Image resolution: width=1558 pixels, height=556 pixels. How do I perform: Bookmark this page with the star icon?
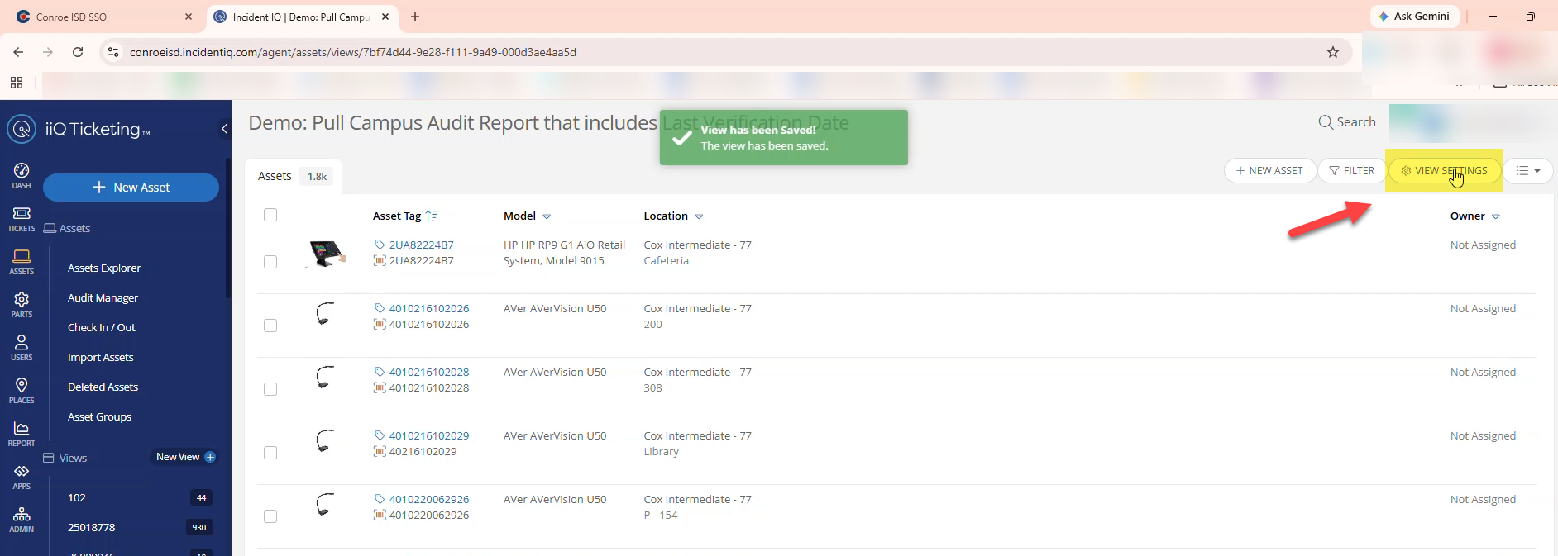click(1333, 52)
